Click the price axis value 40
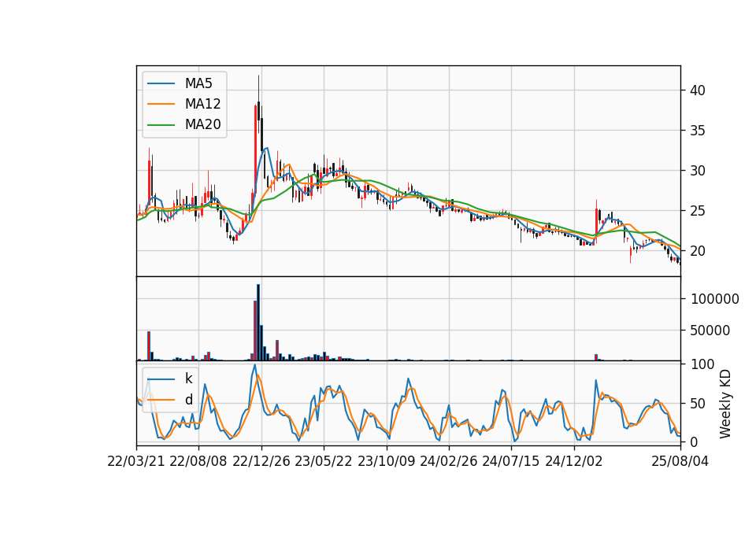The height and width of the screenshot is (543, 756). (698, 90)
